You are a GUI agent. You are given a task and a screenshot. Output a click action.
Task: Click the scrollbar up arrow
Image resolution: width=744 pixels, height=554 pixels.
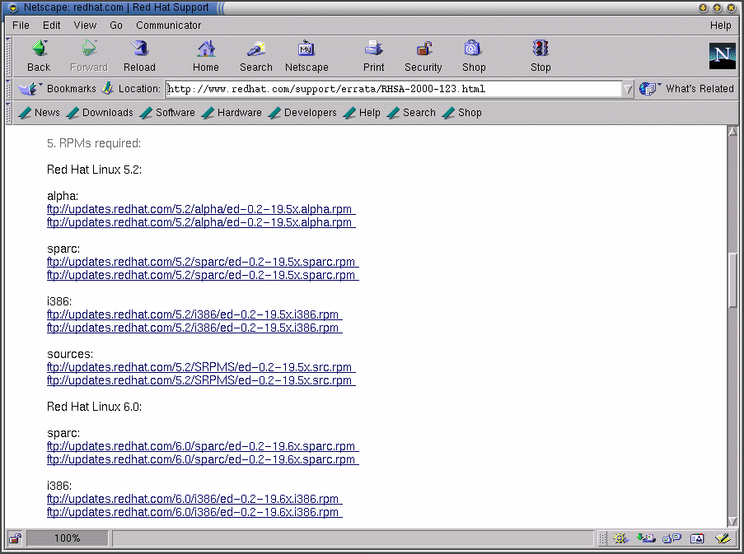732,131
